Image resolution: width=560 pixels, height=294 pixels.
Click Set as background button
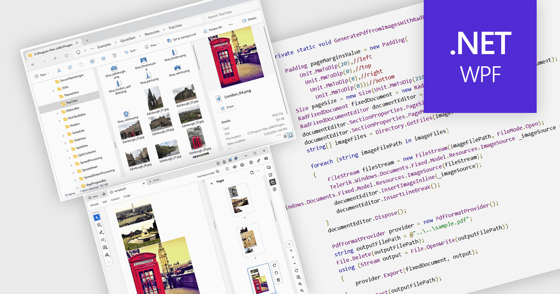[x=181, y=35]
